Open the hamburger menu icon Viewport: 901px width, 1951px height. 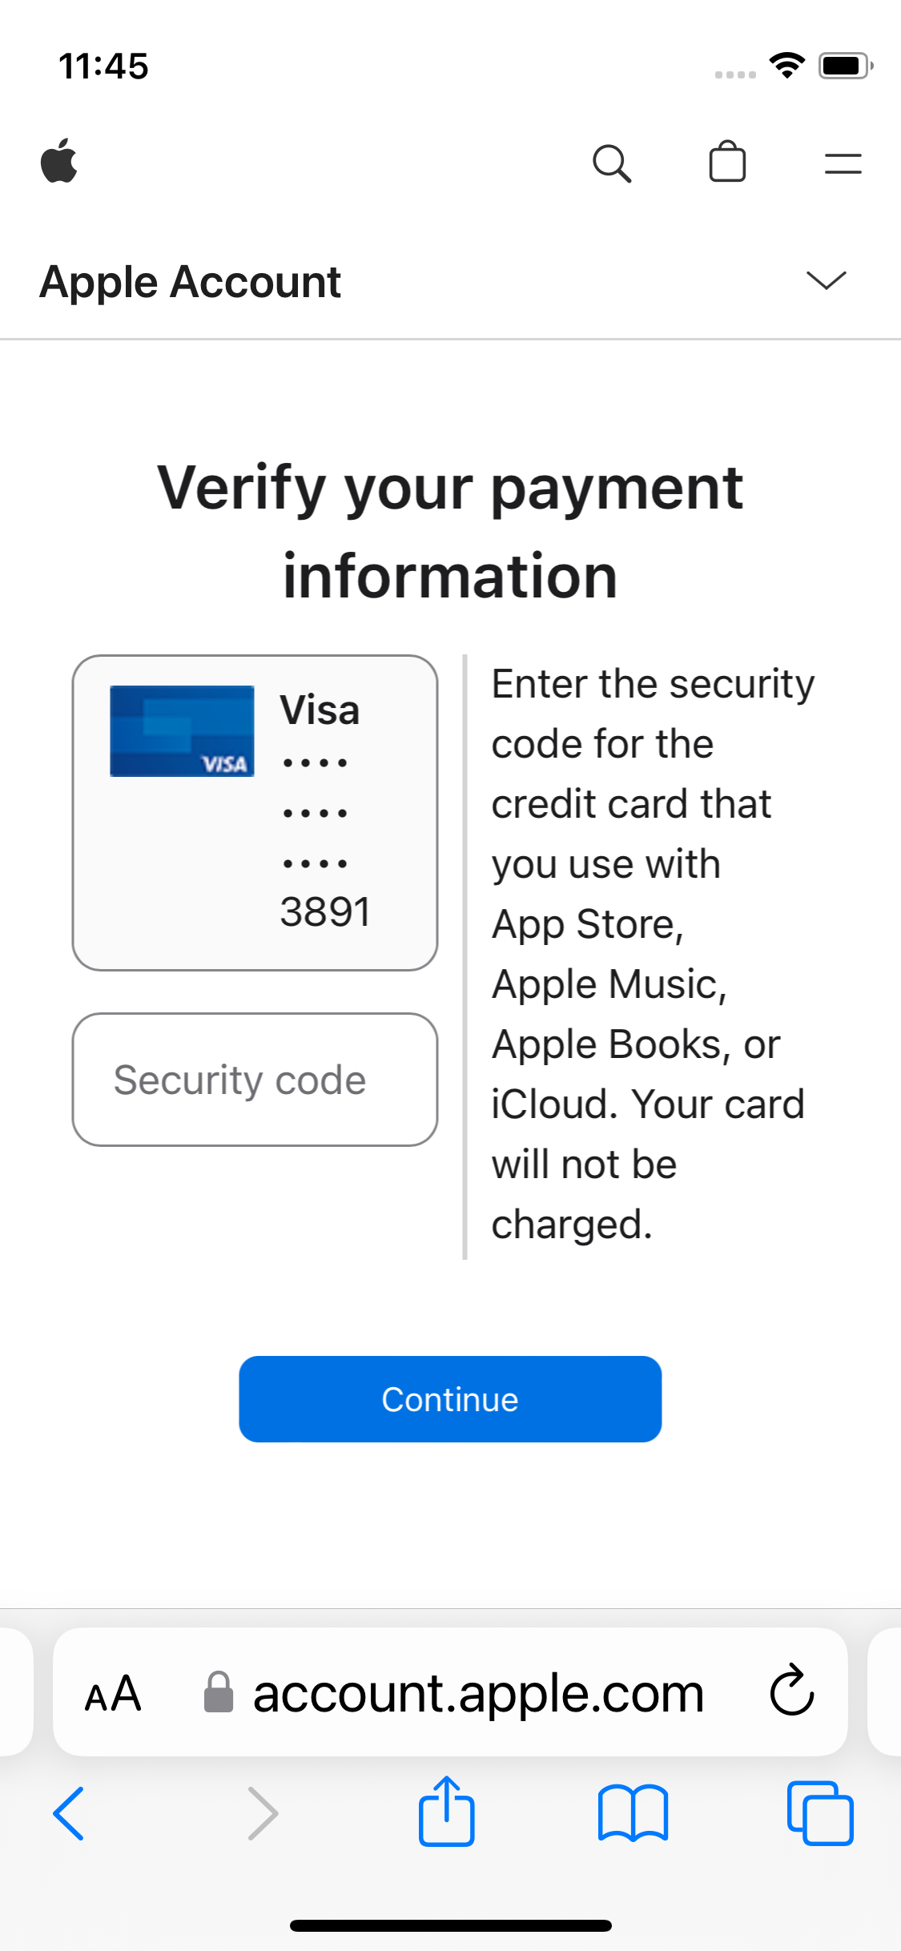[x=843, y=163]
